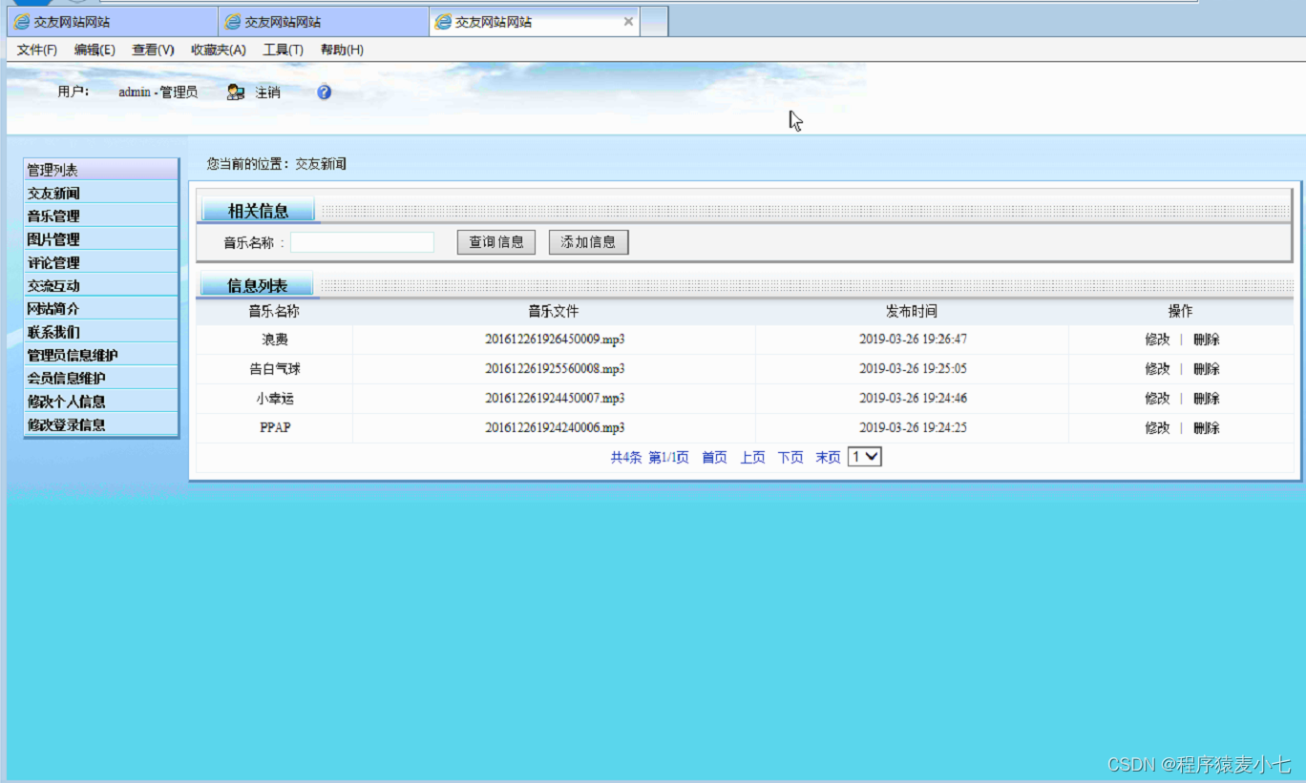
Task: Click the 上页 previous page link
Action: [x=752, y=458]
